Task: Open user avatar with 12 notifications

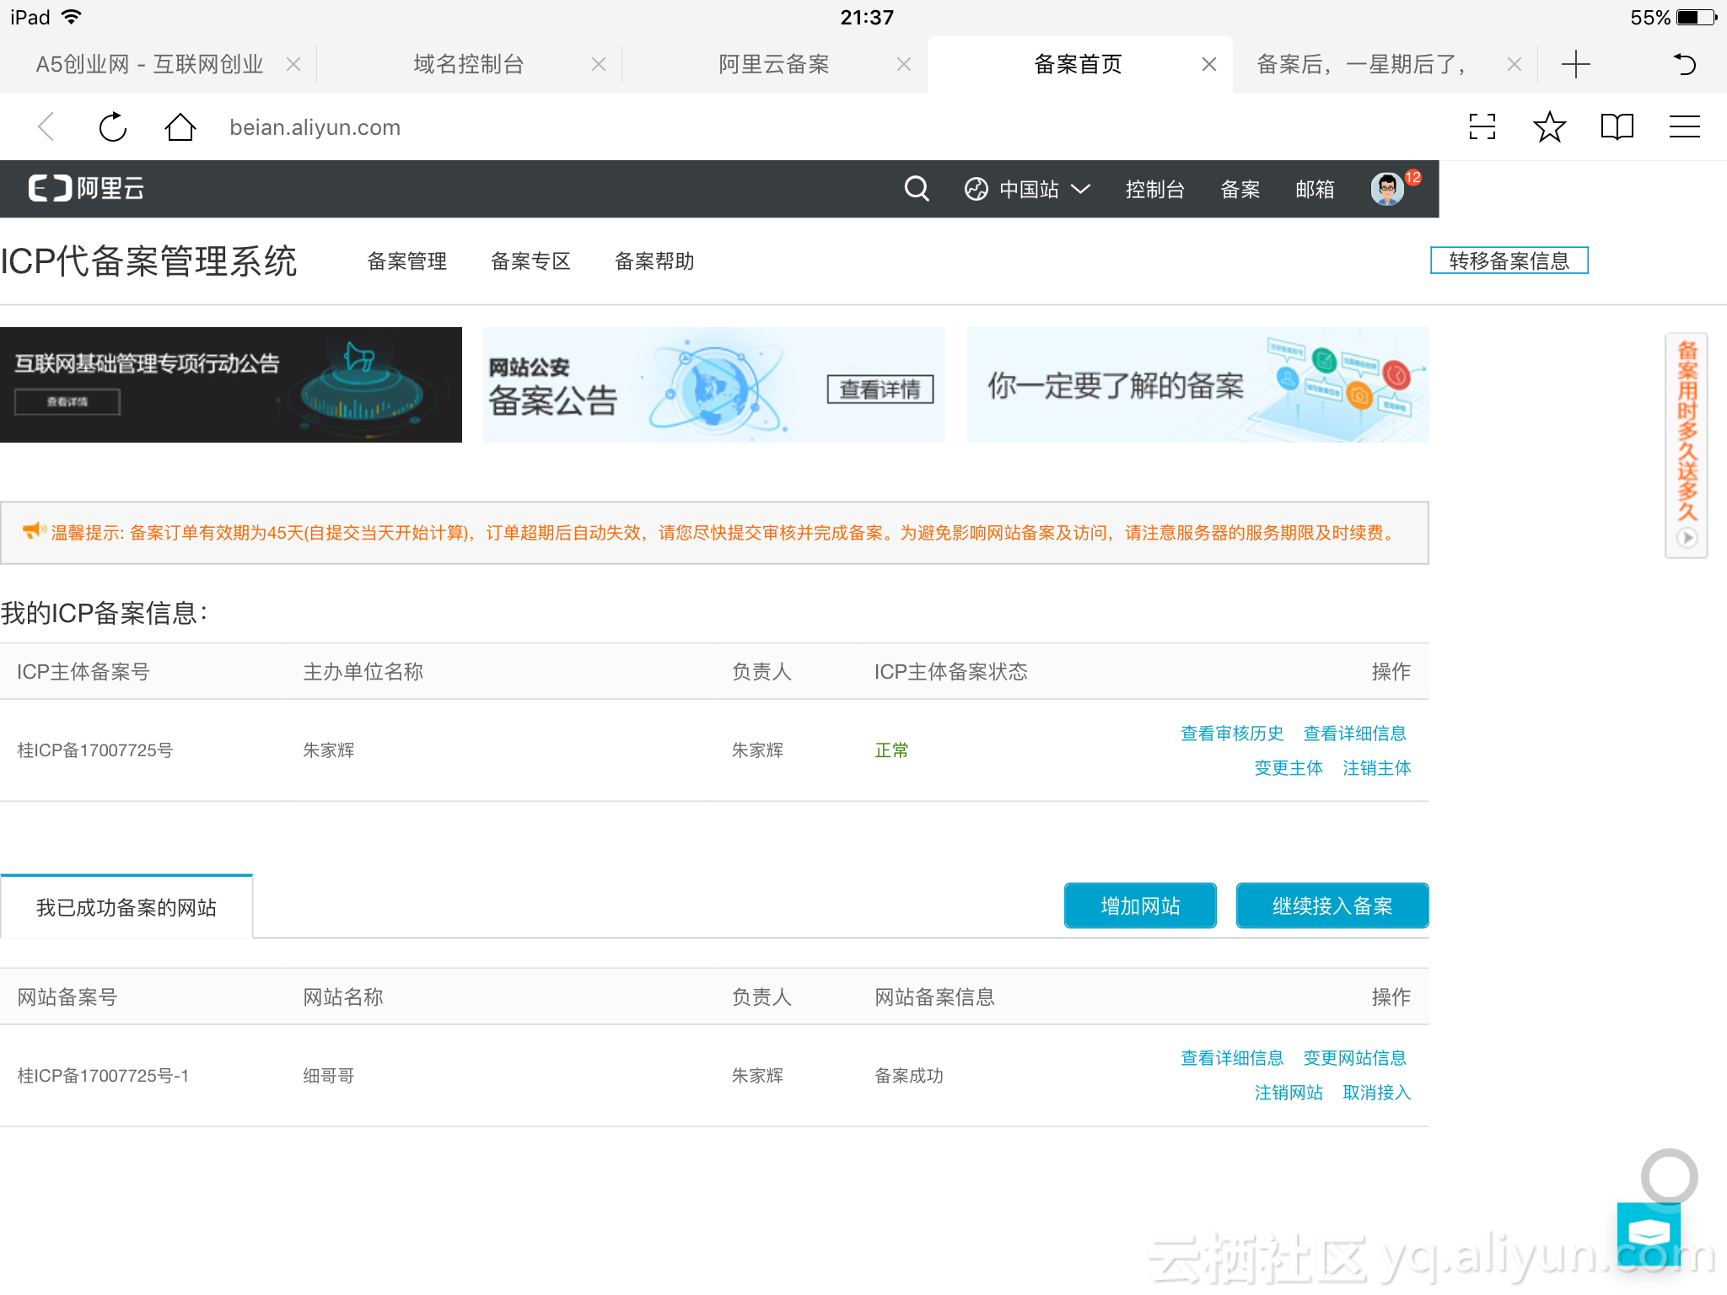Action: point(1388,188)
